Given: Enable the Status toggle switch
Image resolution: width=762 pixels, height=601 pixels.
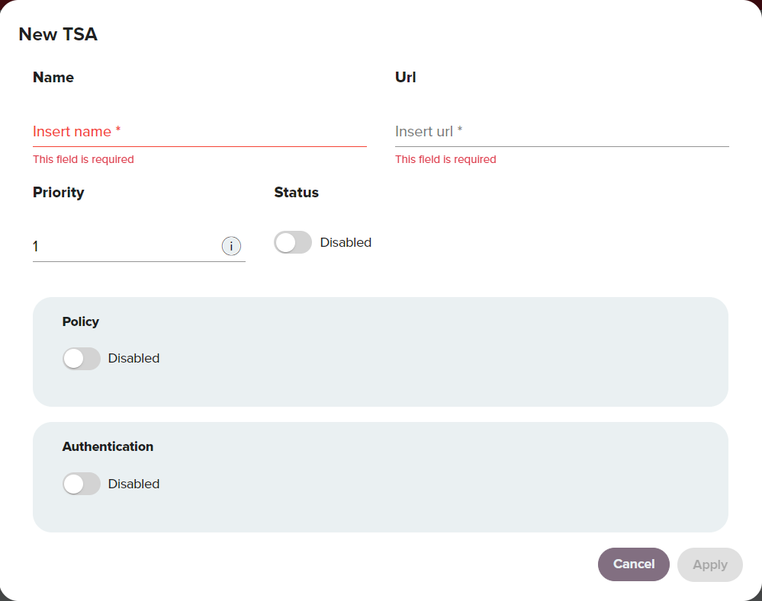Looking at the screenshot, I should point(293,242).
